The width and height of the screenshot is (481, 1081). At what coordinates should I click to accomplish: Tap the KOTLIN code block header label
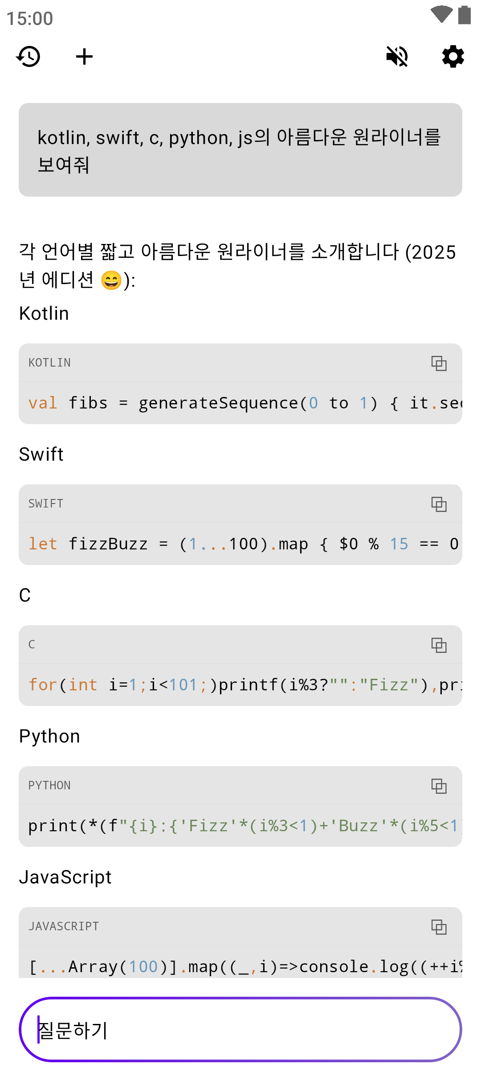coord(49,363)
